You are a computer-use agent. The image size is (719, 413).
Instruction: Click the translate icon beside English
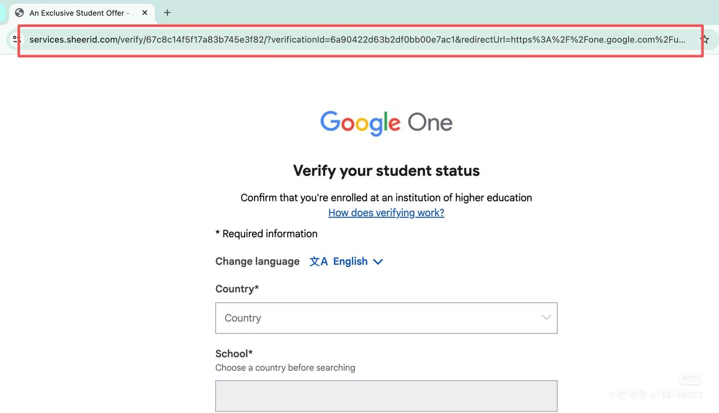(319, 261)
